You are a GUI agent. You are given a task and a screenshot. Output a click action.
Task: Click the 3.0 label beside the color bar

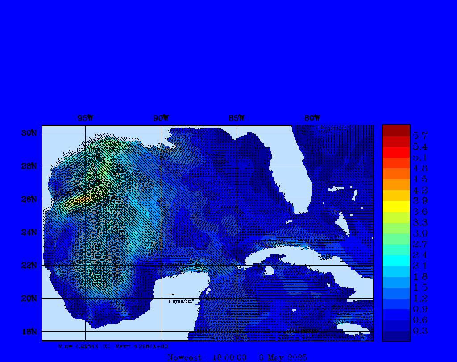pyautogui.click(x=420, y=233)
